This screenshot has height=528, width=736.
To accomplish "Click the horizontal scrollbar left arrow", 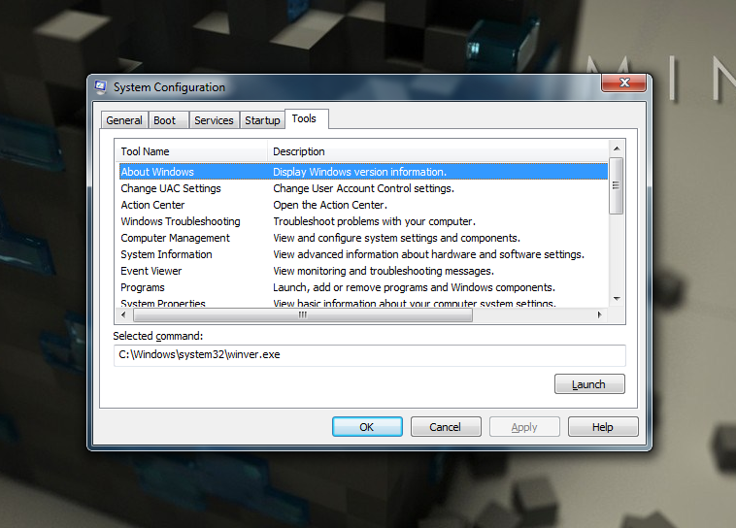I will point(123,314).
